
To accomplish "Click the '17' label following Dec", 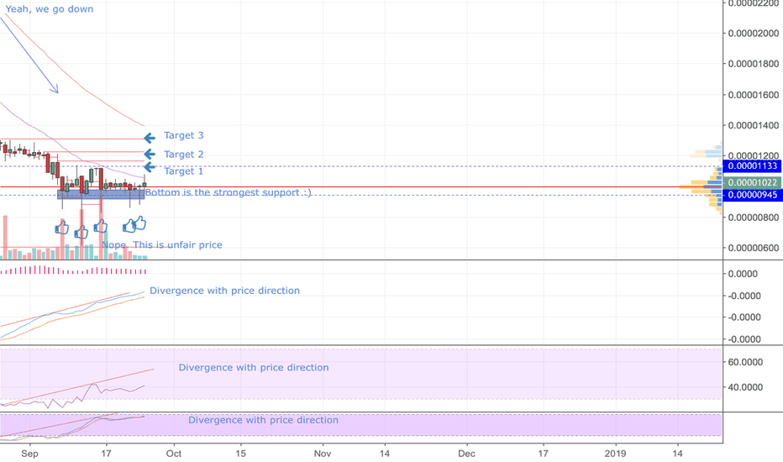I will (543, 454).
